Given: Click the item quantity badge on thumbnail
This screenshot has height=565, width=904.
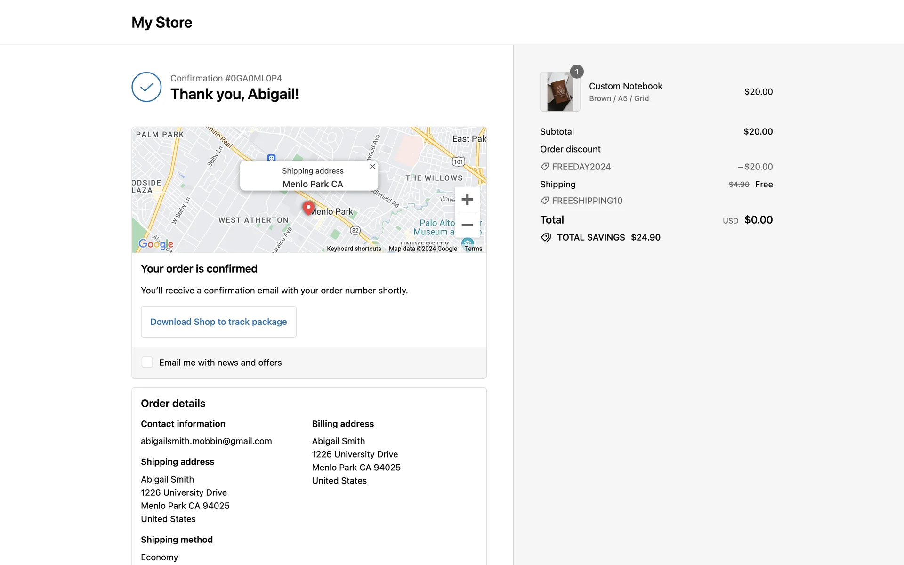Looking at the screenshot, I should 577,72.
